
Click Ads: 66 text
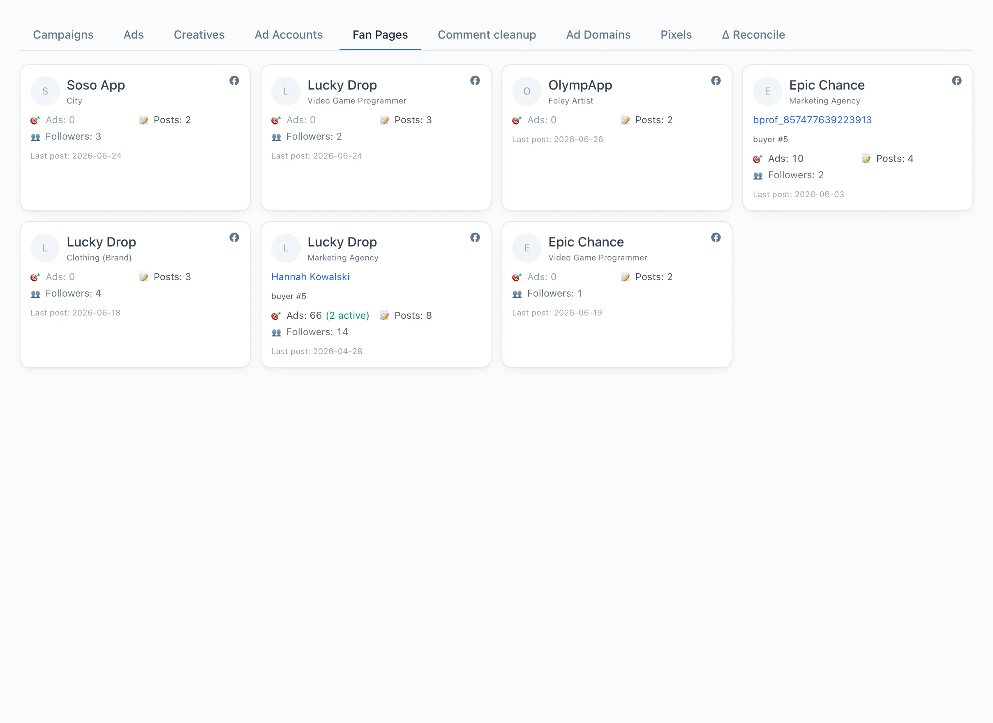pyautogui.click(x=304, y=315)
